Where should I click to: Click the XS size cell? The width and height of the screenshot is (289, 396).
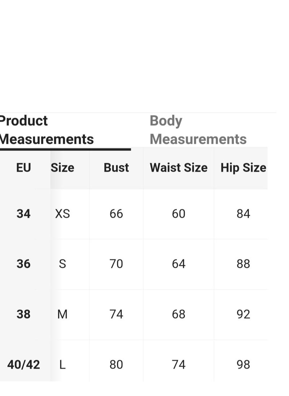pyautogui.click(x=62, y=214)
